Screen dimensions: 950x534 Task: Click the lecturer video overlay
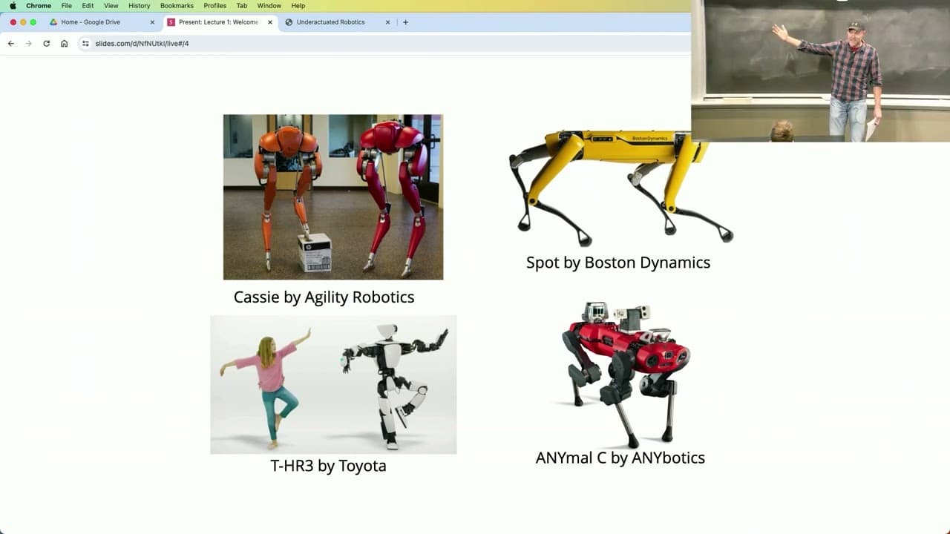820,71
